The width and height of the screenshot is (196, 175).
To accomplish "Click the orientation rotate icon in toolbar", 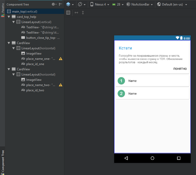I will click(x=81, y=4).
